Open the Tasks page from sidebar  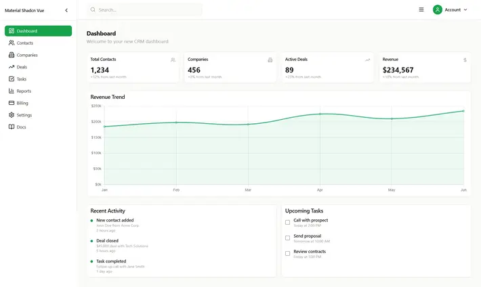[x=38, y=79]
